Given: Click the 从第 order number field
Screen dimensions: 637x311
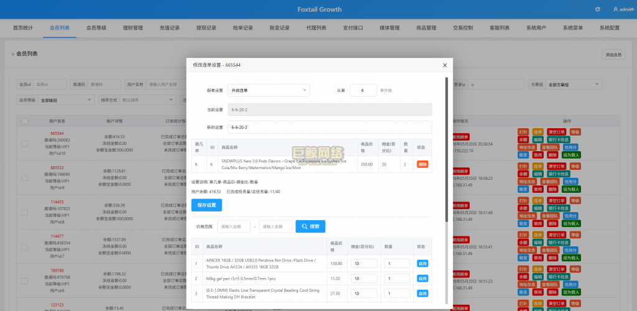Looking at the screenshot, I should (363, 90).
